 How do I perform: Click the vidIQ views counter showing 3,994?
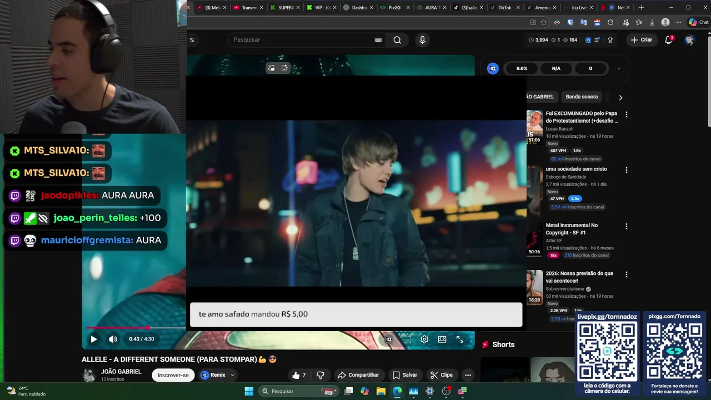(x=538, y=40)
